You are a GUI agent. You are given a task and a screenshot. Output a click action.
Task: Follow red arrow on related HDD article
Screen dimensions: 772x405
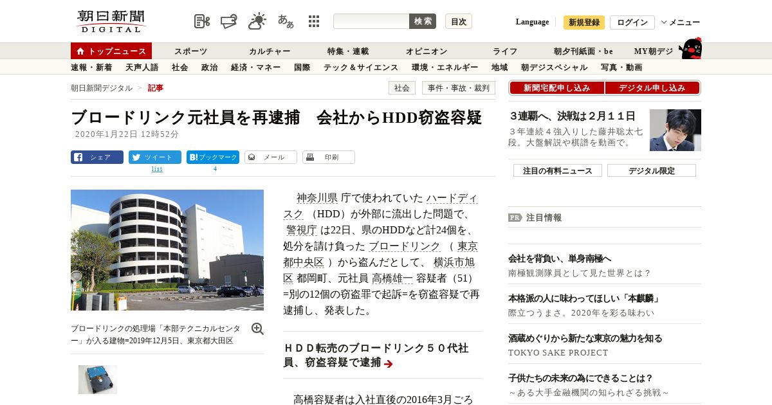click(x=389, y=364)
